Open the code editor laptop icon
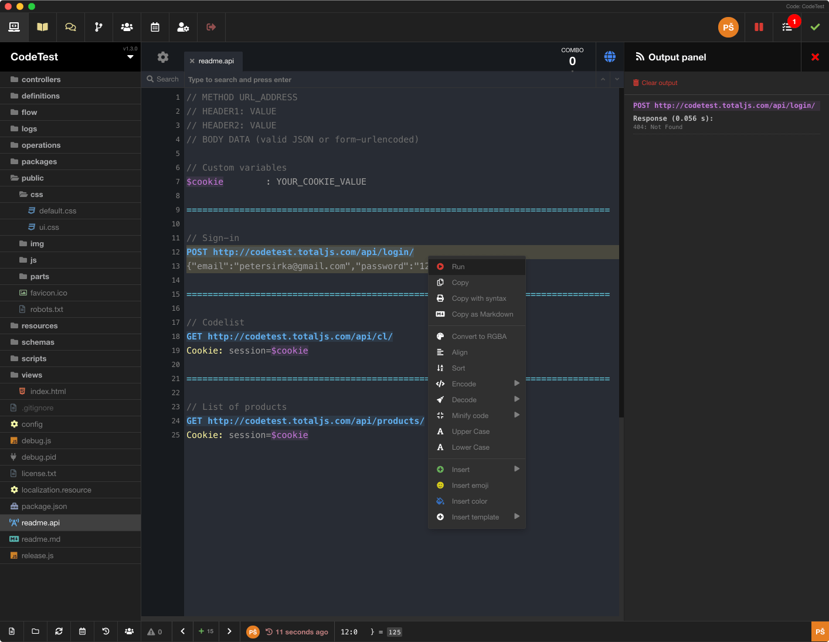Screen dimensions: 829x642 click(x=14, y=27)
